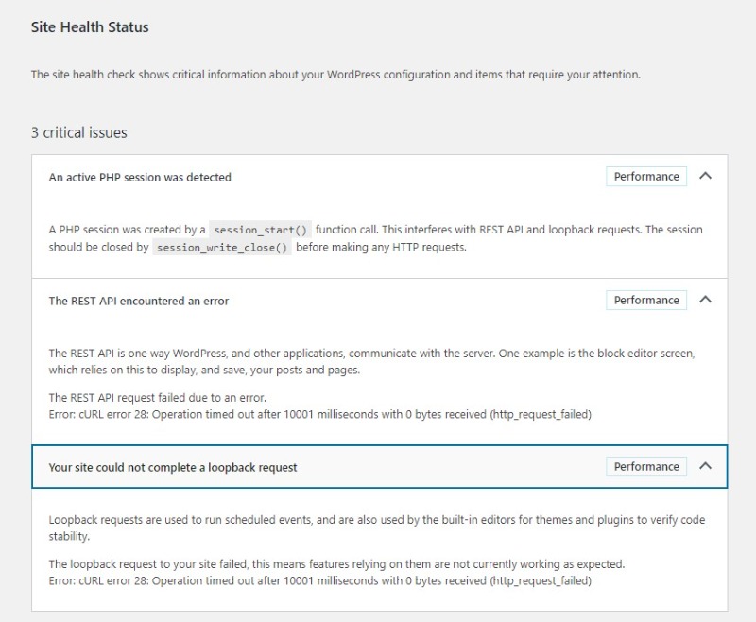
Task: Click 'The loopback request to your site failed' line
Action: point(336,564)
